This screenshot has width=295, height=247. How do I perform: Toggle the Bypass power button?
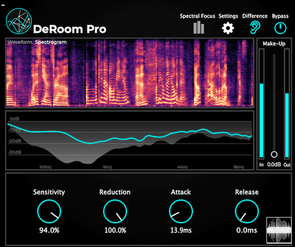click(x=280, y=28)
